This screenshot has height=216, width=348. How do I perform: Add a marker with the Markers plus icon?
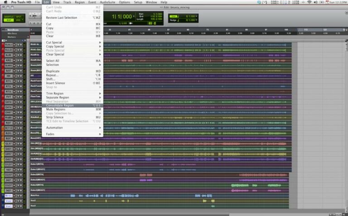coord(28,37)
